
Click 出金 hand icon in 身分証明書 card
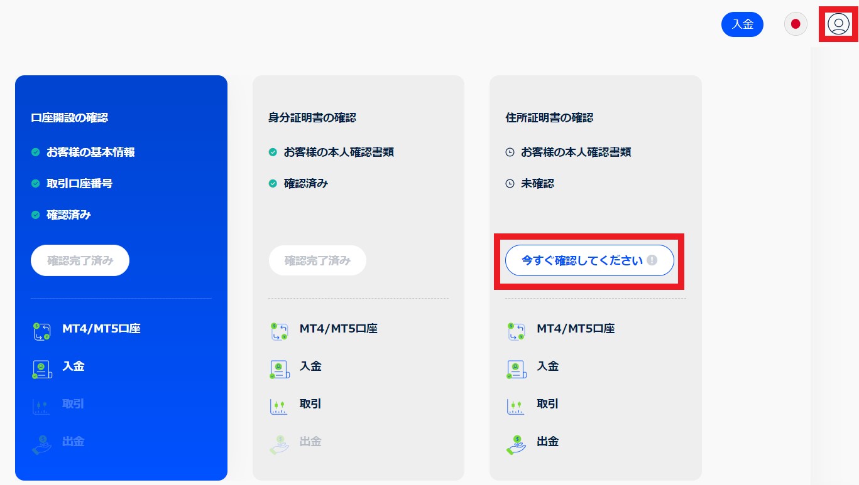point(279,444)
